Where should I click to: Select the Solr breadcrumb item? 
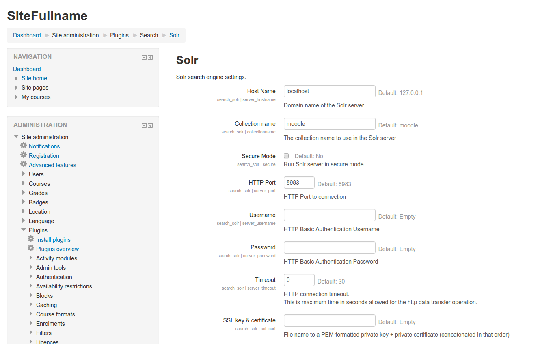(174, 35)
